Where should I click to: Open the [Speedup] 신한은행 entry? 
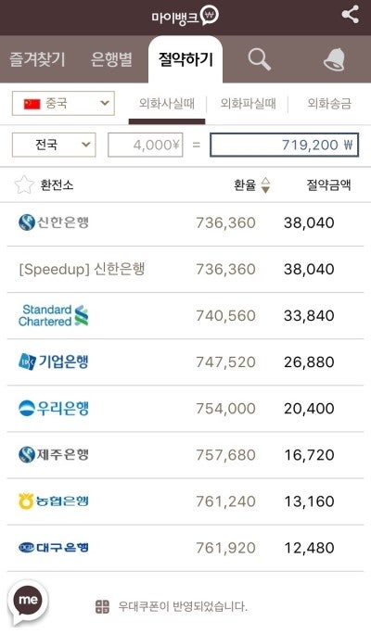point(185,270)
